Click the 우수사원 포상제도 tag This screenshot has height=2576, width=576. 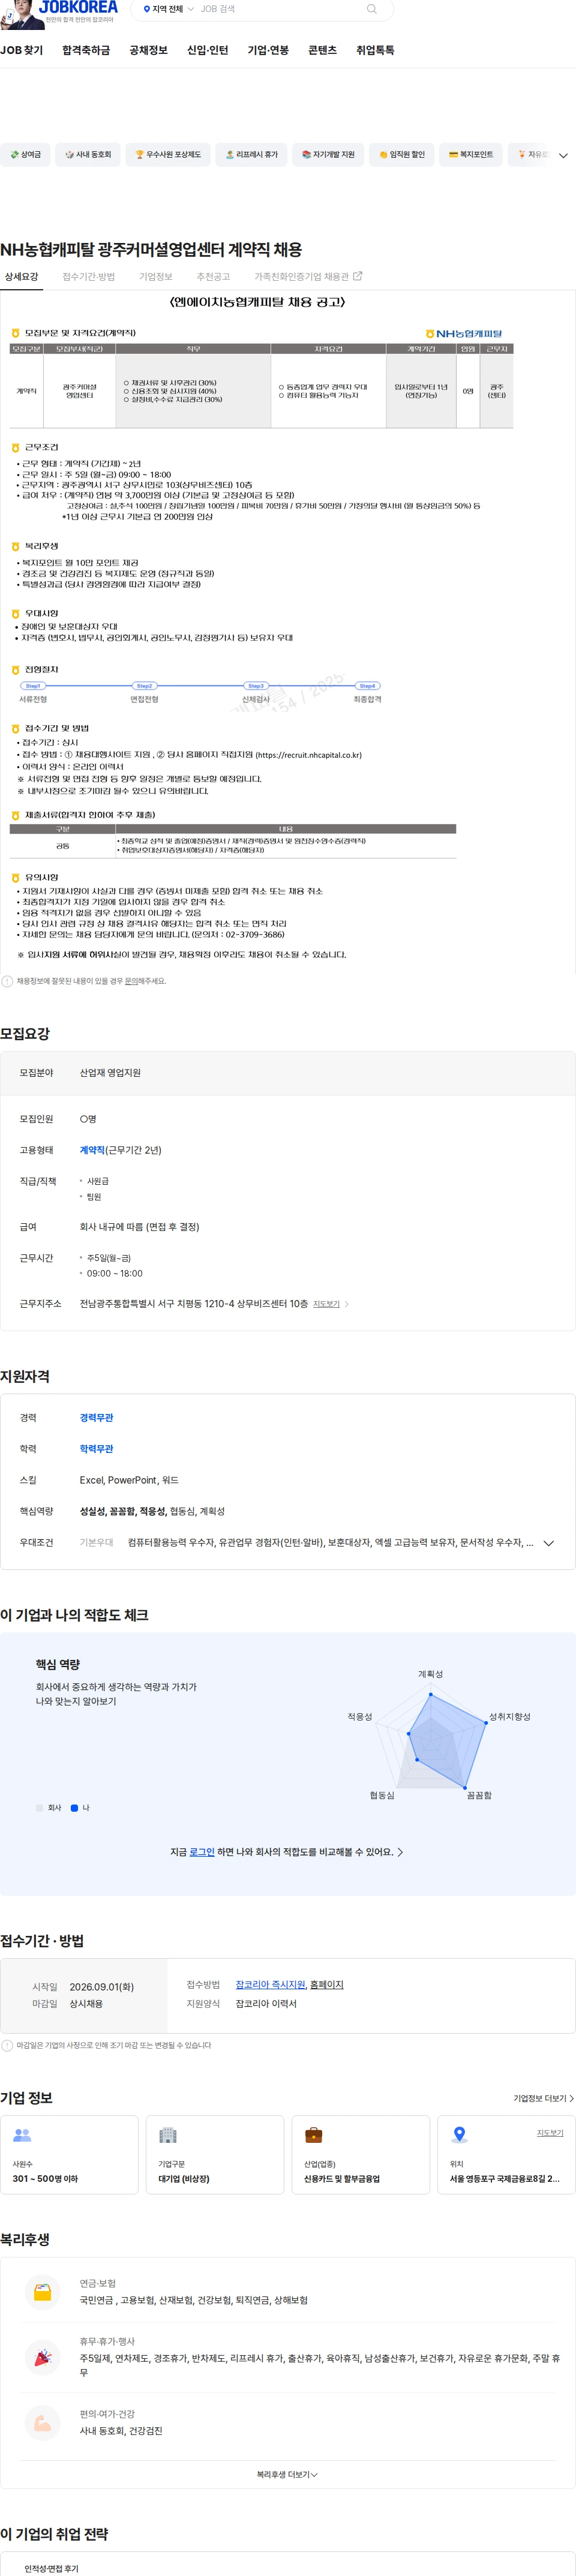[168, 155]
